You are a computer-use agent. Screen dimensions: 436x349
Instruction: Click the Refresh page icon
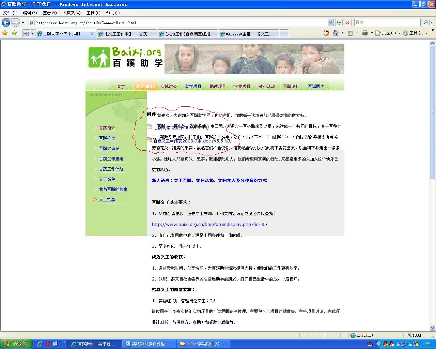click(x=339, y=22)
